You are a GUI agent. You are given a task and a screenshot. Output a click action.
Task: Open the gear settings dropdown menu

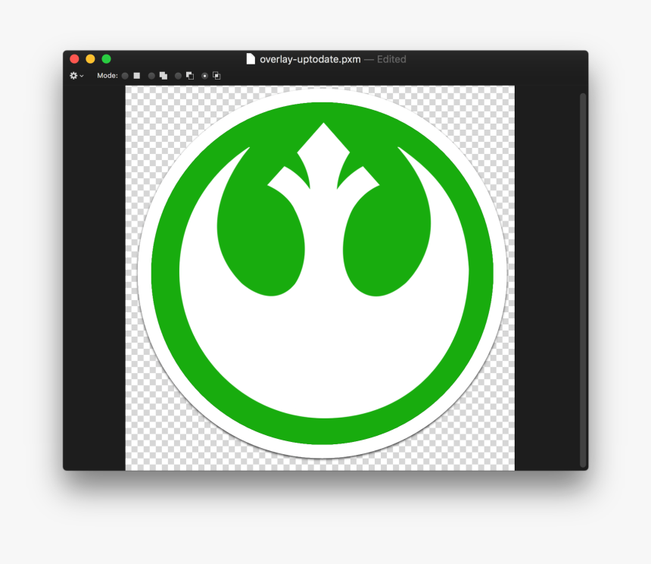tap(76, 76)
